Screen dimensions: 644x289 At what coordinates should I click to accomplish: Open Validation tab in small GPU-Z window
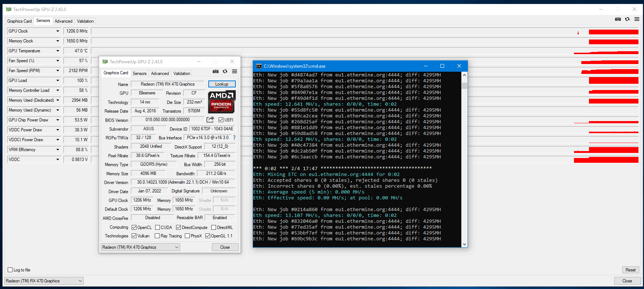click(182, 74)
